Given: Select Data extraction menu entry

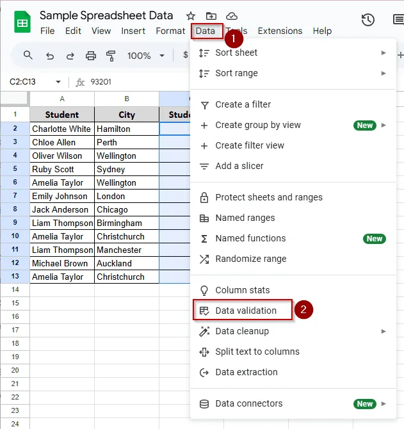Looking at the screenshot, I should pyautogui.click(x=293, y=373).
